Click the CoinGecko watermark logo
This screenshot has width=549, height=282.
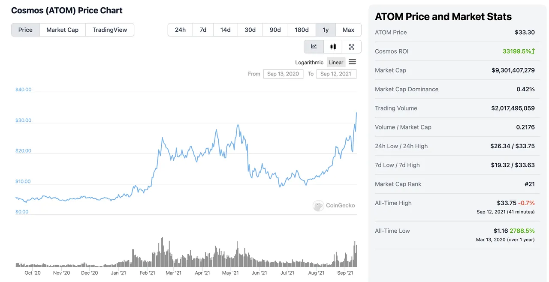point(318,206)
